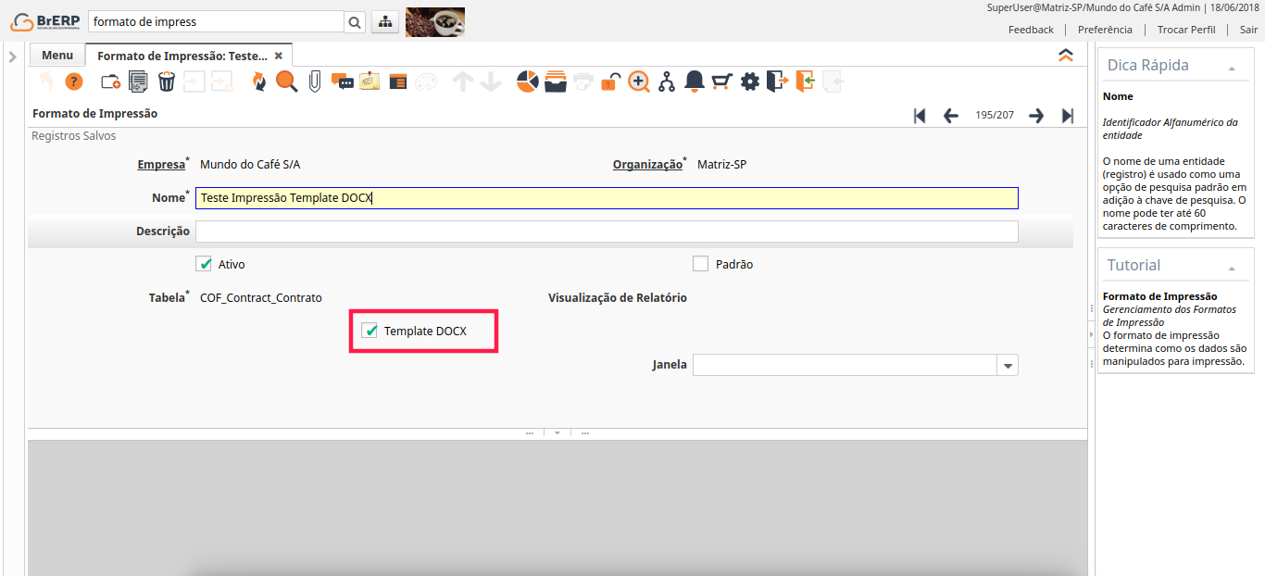This screenshot has width=1265, height=576.
Task: Click the Trocar Perfil link
Action: [x=1186, y=30]
